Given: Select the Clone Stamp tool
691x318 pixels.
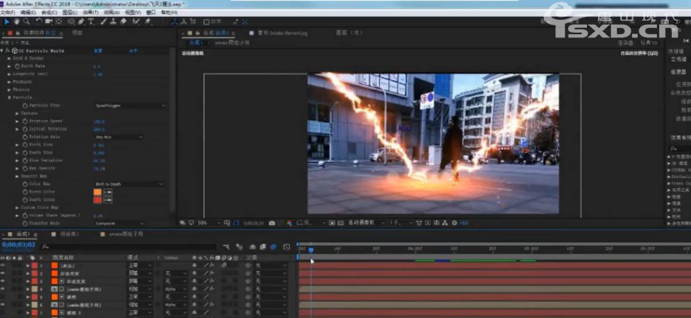Looking at the screenshot, I should [114, 21].
